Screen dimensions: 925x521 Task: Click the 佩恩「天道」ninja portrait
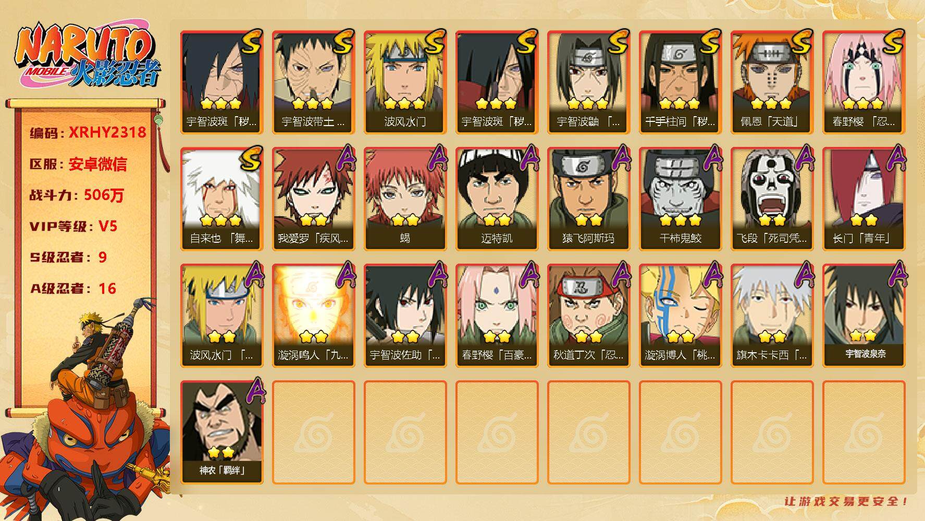pyautogui.click(x=772, y=82)
